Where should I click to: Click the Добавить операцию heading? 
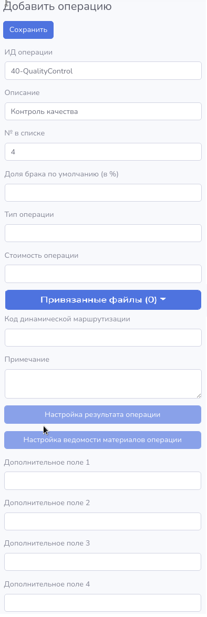[57, 7]
